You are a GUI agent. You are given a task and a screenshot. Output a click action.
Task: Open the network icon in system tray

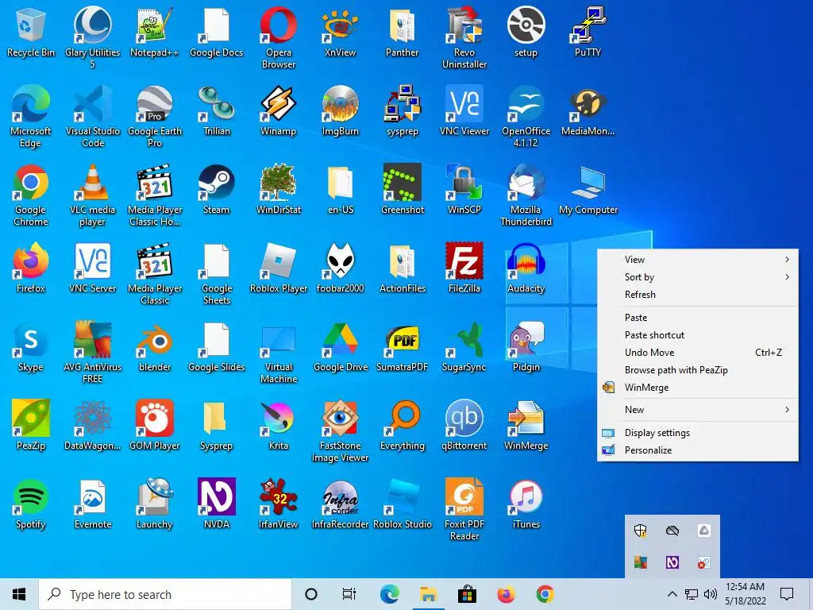click(692, 594)
